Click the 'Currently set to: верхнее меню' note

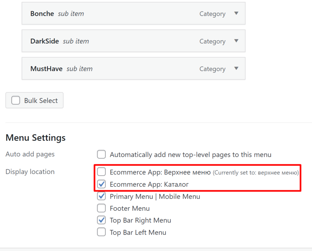coord(255,173)
